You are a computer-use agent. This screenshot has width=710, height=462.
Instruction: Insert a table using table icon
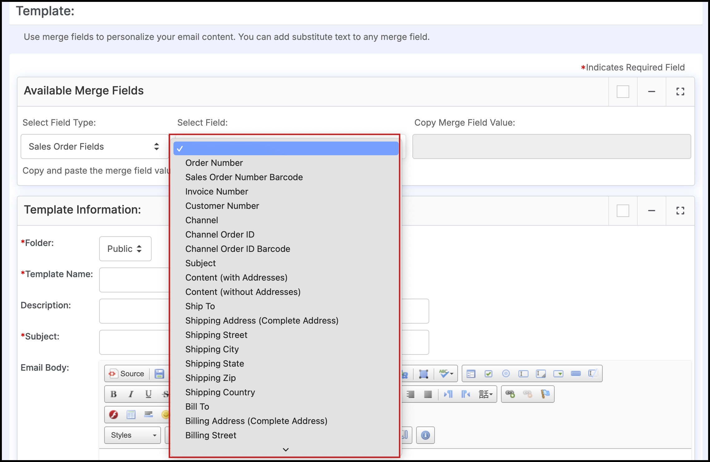131,415
